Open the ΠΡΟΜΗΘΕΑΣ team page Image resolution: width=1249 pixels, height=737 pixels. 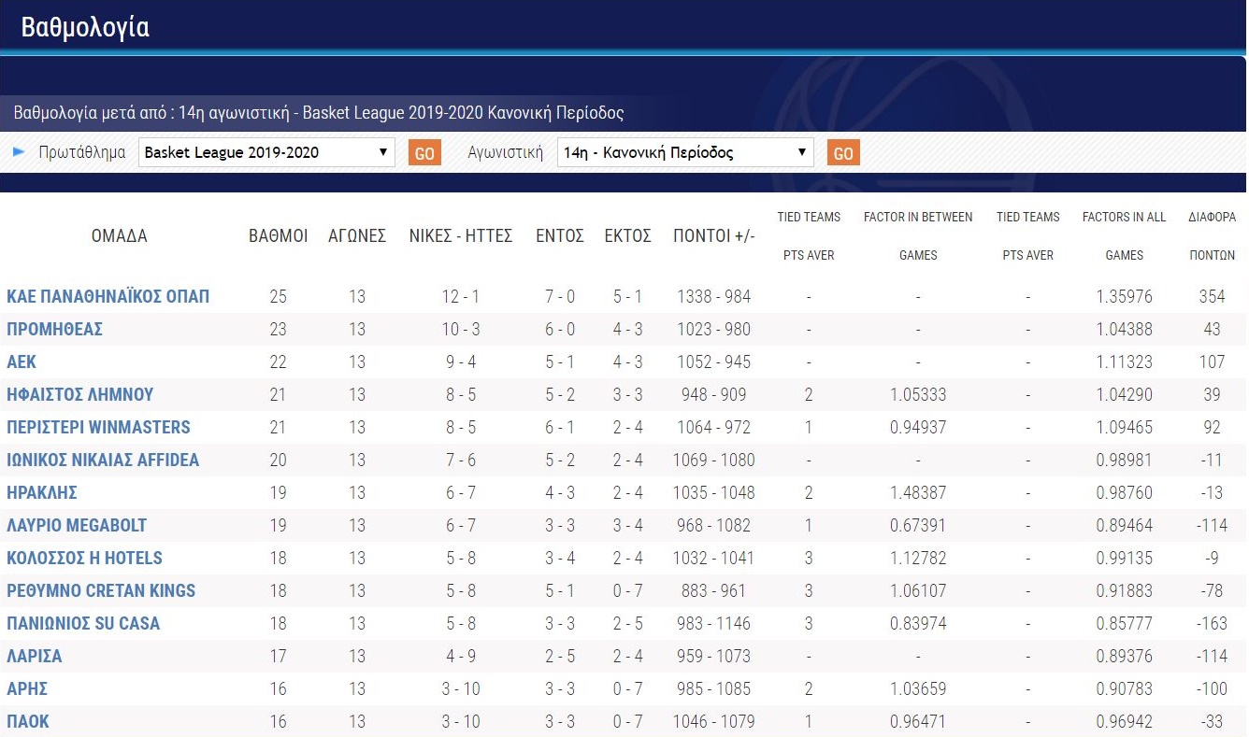pyautogui.click(x=54, y=330)
